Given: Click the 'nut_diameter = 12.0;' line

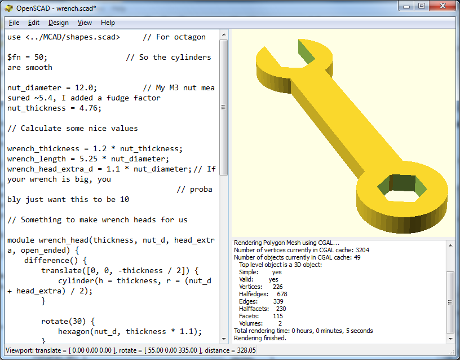Looking at the screenshot, I should [52, 87].
